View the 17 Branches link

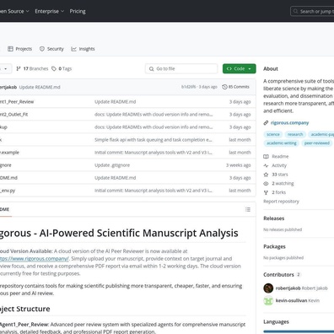tap(32, 68)
